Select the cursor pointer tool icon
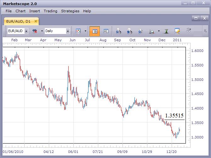 point(141,31)
